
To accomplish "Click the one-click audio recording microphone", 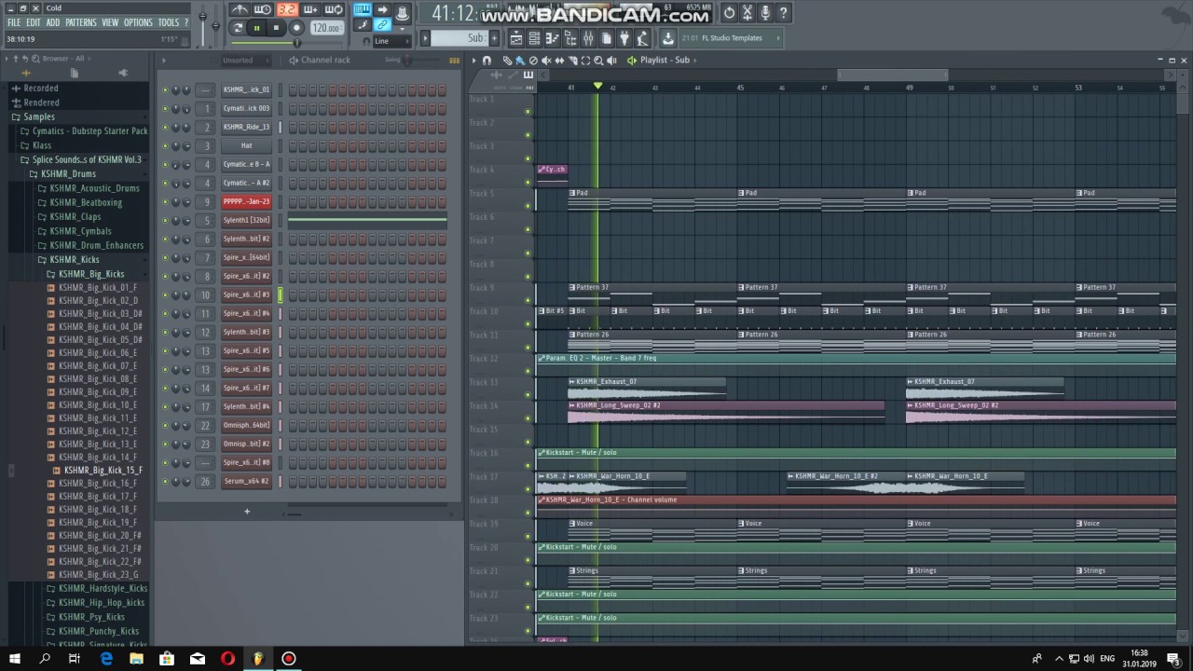I will (765, 13).
